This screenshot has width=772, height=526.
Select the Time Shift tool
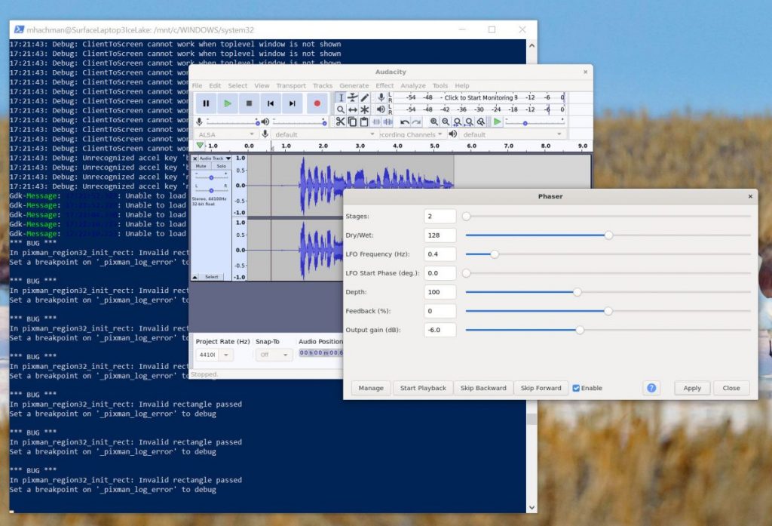click(353, 109)
